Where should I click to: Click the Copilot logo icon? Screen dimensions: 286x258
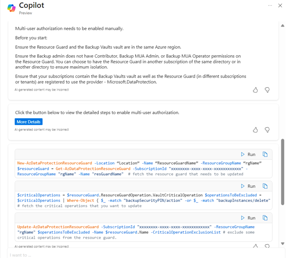tap(11, 8)
